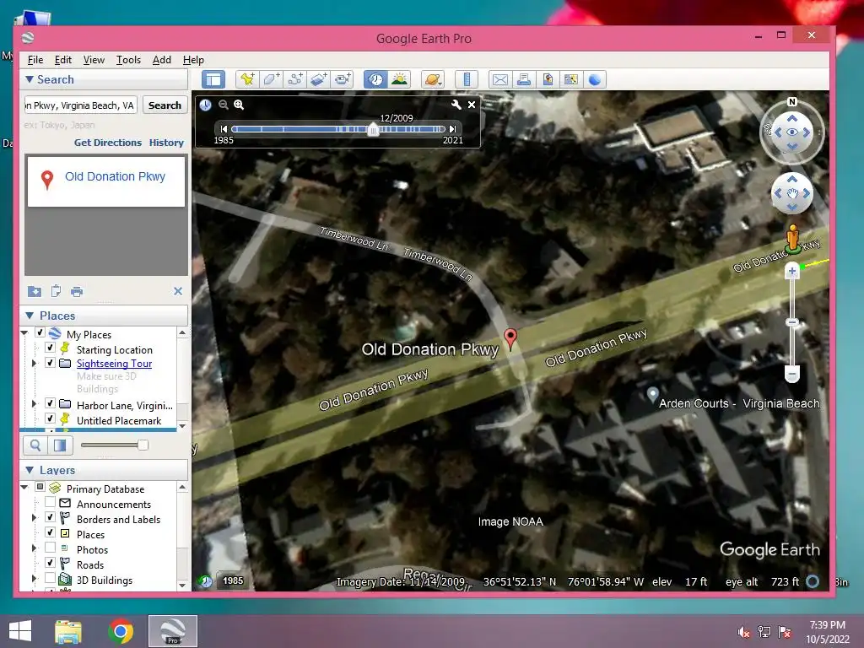
Task: Click the search address input field
Action: coord(80,105)
